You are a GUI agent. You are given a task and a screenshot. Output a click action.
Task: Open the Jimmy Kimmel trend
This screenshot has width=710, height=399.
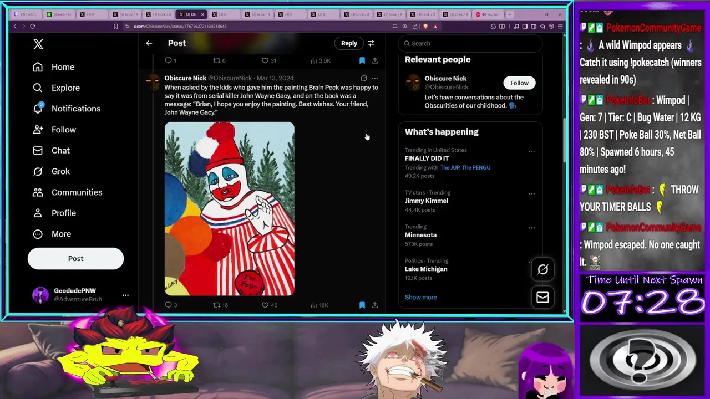coord(426,201)
